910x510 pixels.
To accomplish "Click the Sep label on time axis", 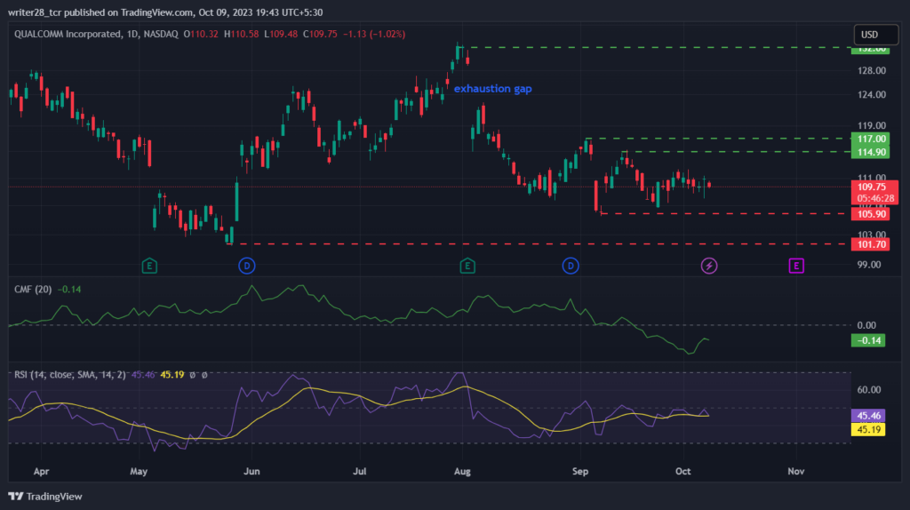I will click(x=580, y=471).
